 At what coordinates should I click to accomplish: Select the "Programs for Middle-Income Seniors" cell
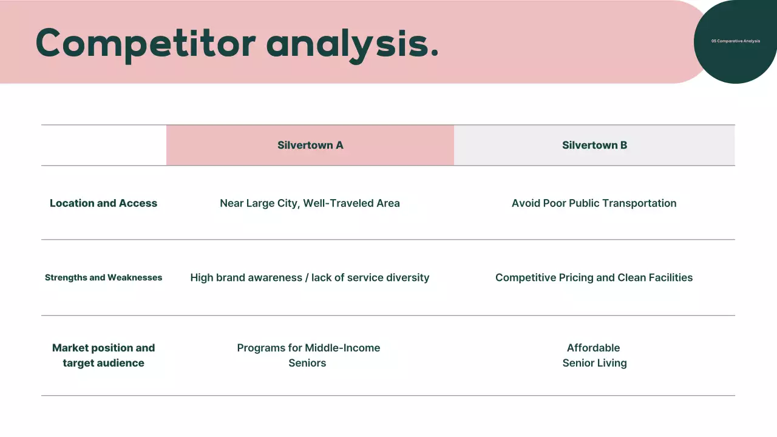pos(308,355)
